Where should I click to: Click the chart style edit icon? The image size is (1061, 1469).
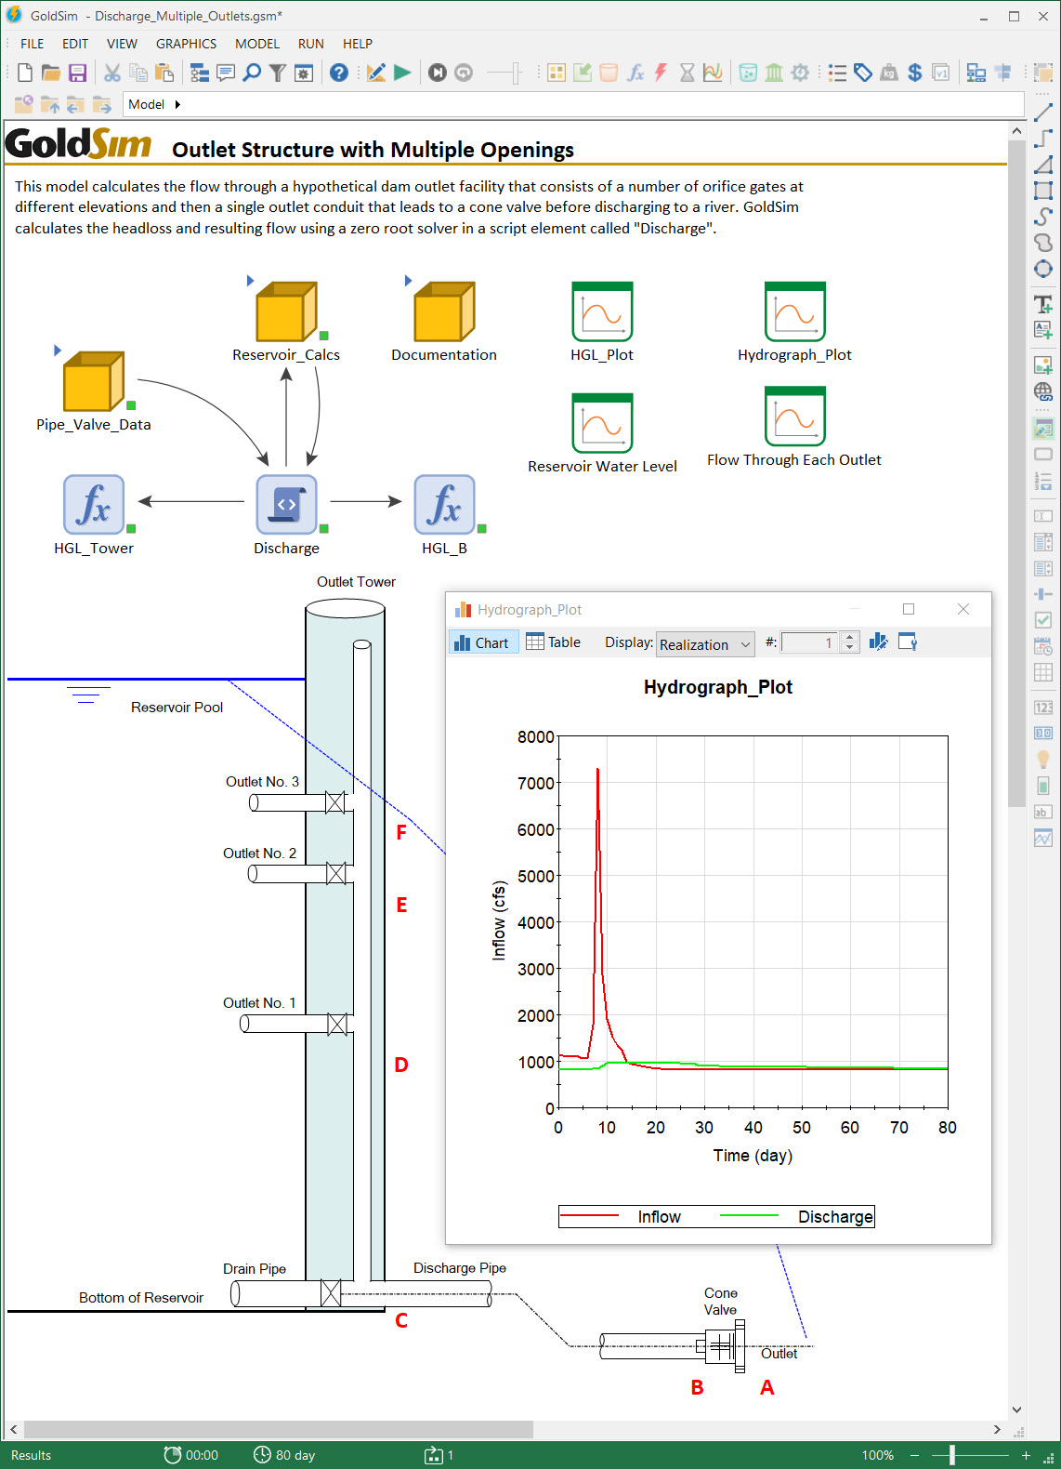point(879,642)
